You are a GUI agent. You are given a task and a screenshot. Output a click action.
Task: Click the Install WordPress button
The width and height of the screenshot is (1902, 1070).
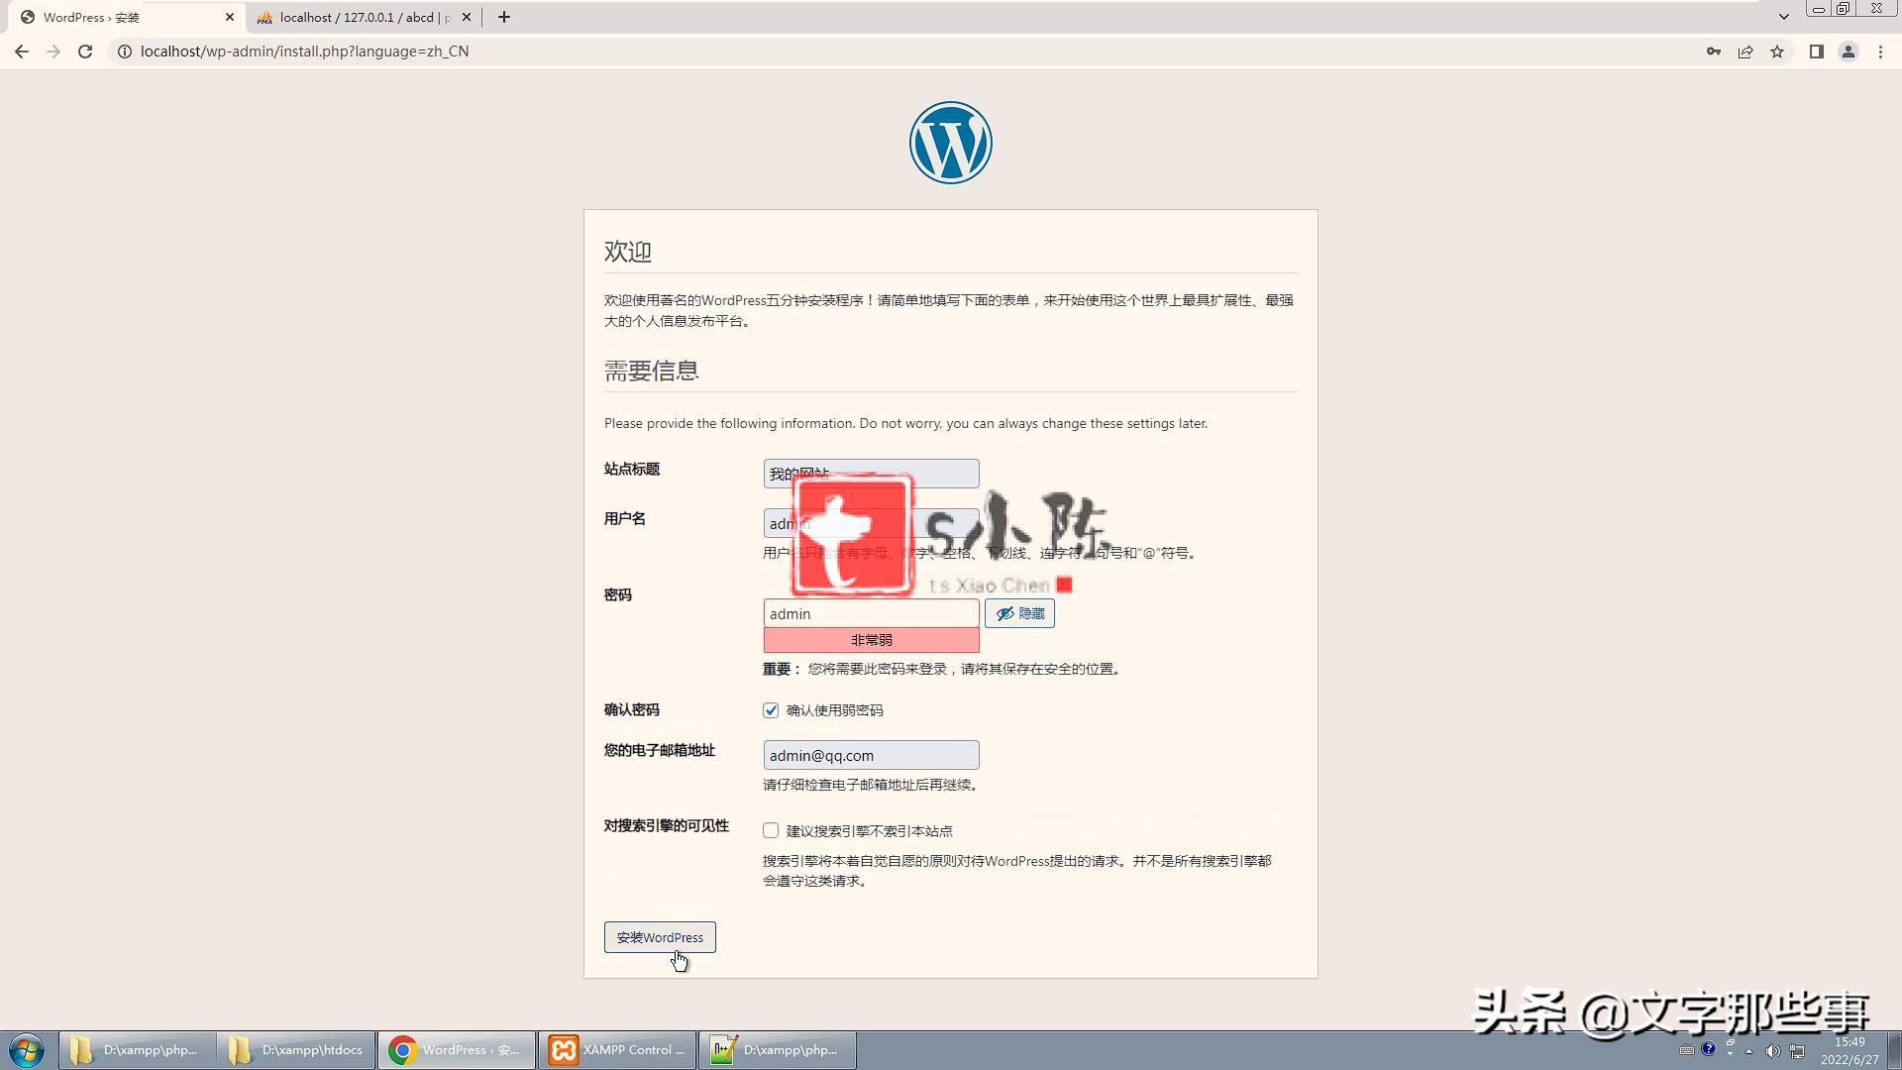click(660, 937)
